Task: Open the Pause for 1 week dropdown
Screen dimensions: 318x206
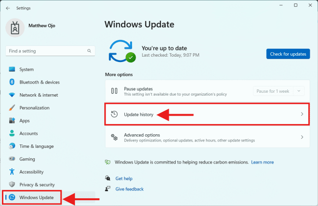Action: (279, 91)
